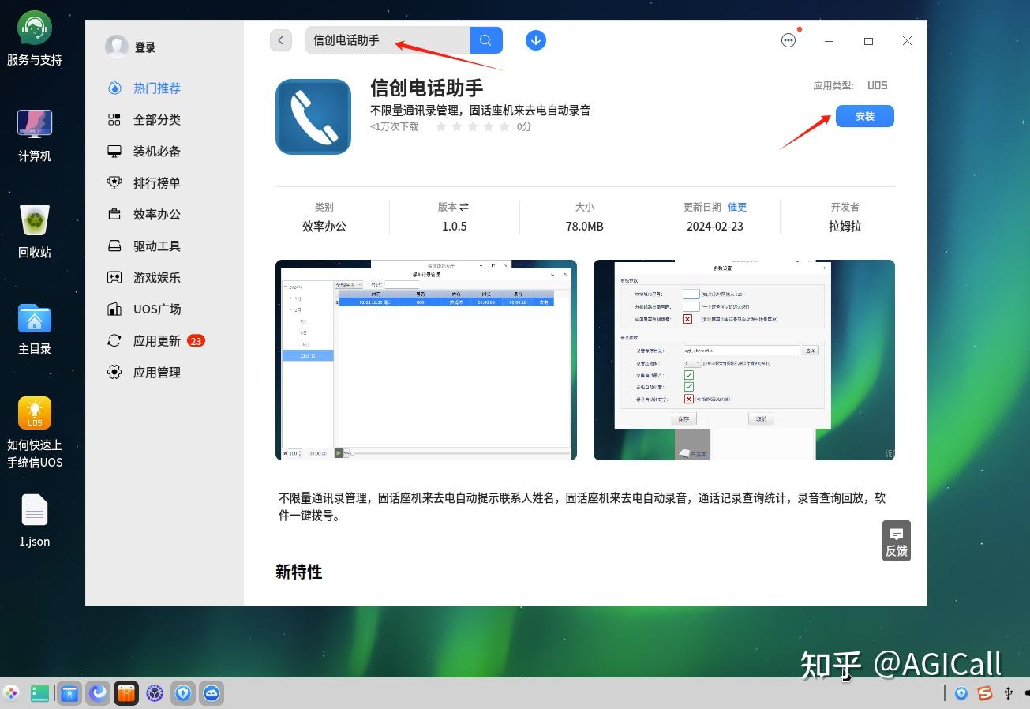Click the 0分 rating score

tap(524, 126)
